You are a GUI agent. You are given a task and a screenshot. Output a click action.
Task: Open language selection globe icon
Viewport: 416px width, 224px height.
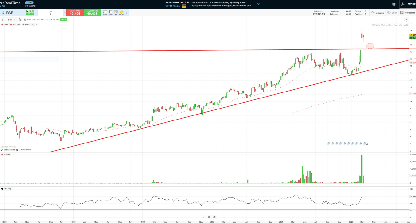[x=394, y=4]
